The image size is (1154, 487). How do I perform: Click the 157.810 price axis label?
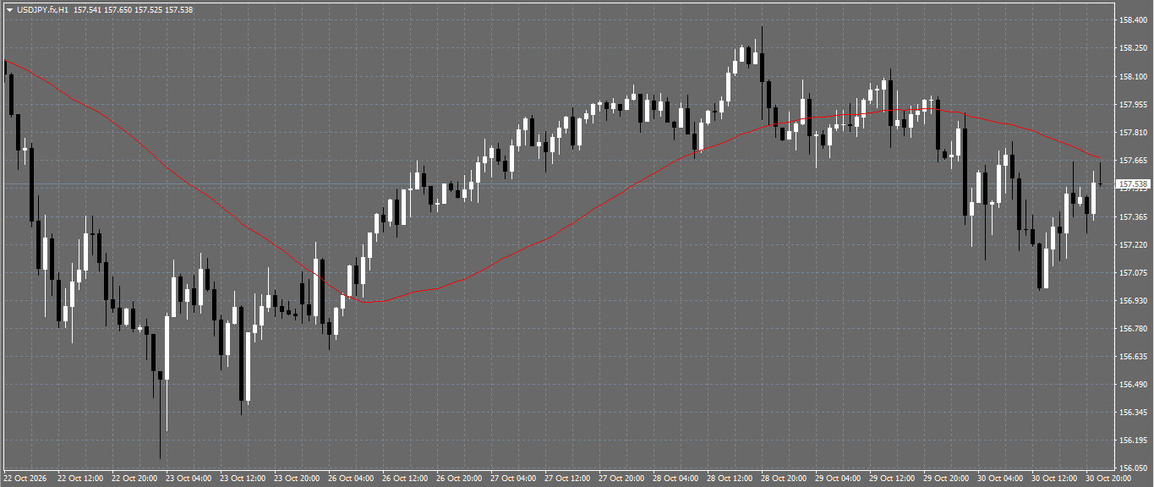point(1132,132)
